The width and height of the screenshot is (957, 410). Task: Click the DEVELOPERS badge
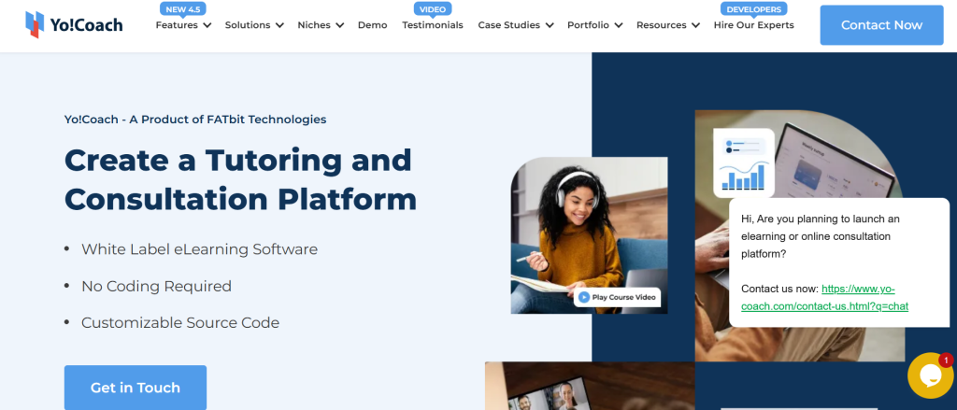click(754, 9)
